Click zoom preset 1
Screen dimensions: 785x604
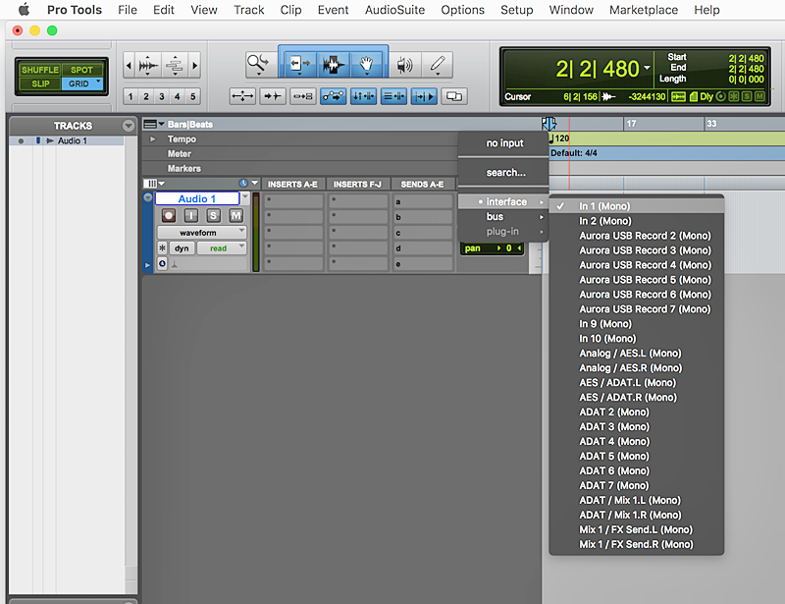tap(131, 96)
